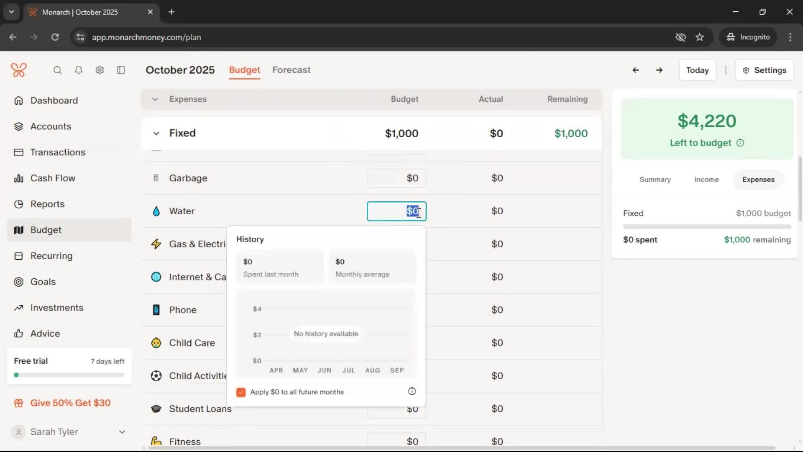Collapse sidebar using the panel icon
This screenshot has height=452, width=803.
[x=121, y=70]
